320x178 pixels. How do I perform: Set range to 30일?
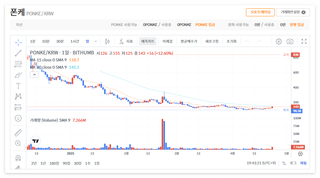(x=78, y=163)
